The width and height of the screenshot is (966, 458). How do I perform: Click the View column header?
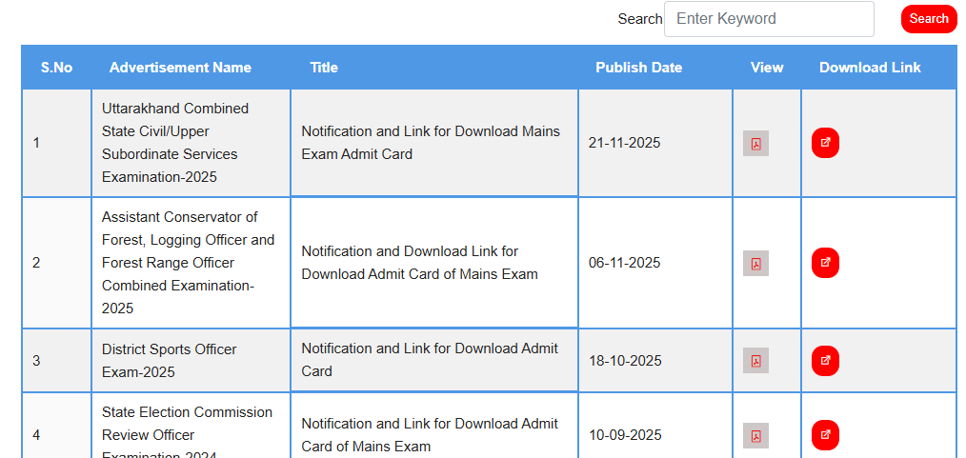point(767,68)
